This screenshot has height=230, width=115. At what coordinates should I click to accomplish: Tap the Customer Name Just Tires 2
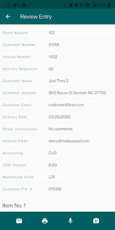(x=58, y=81)
